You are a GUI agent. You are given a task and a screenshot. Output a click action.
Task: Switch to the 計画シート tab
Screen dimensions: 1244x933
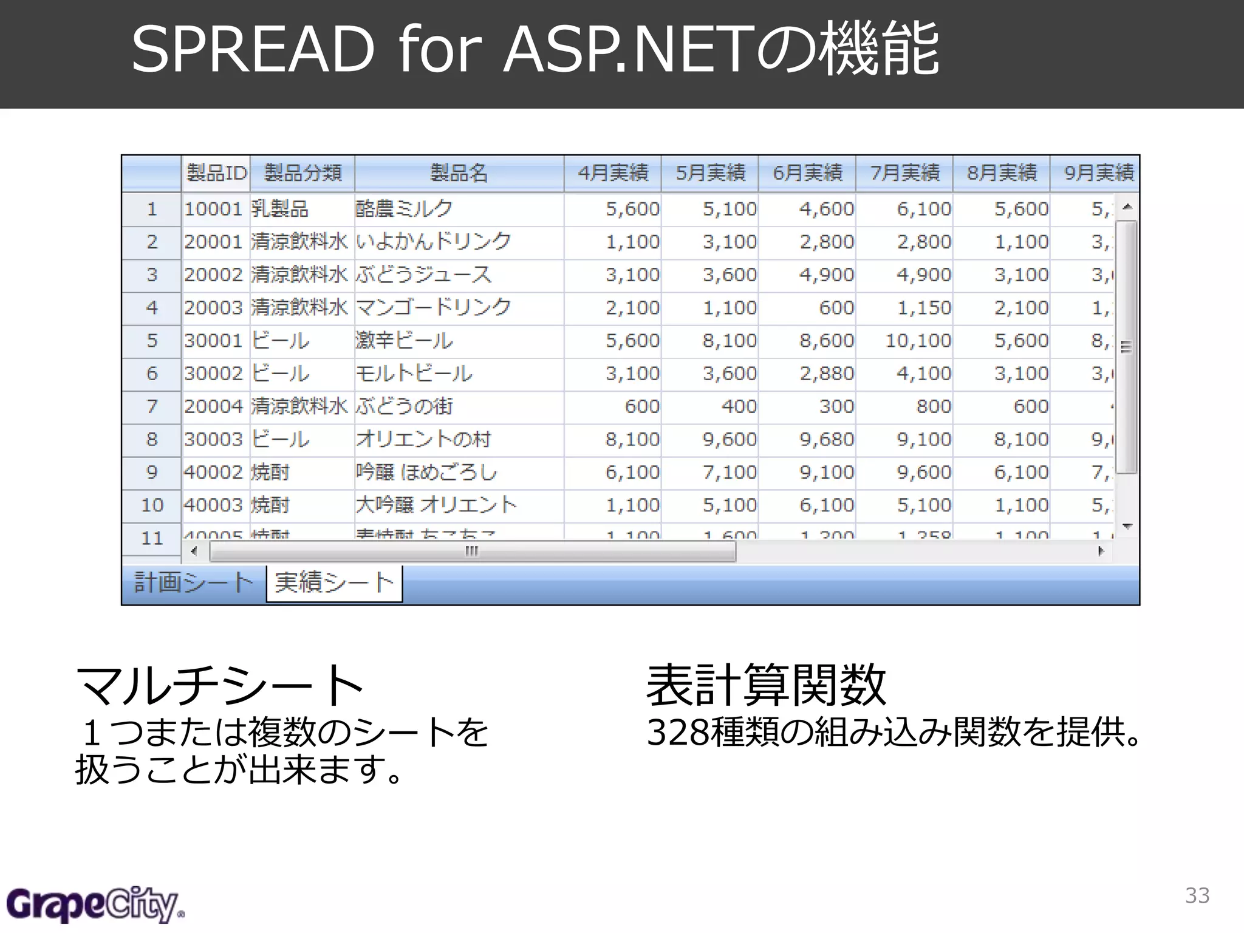pyautogui.click(x=194, y=583)
